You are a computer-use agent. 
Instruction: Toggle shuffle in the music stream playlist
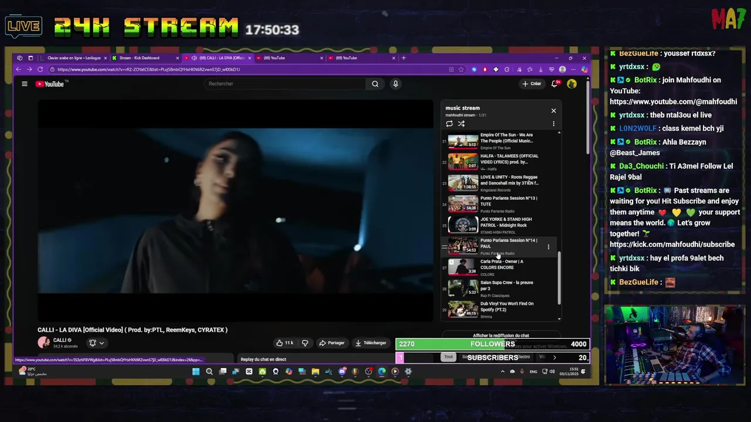click(x=461, y=124)
